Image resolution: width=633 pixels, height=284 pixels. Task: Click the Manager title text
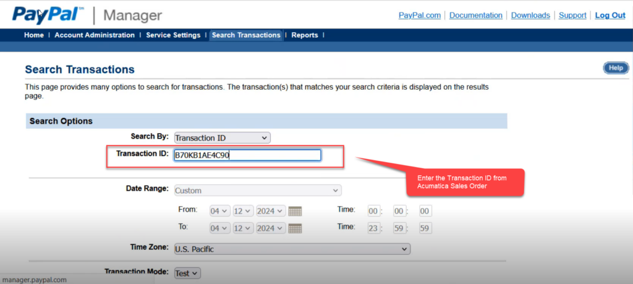133,15
